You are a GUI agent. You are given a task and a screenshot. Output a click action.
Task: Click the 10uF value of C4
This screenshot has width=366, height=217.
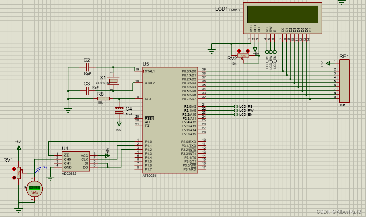[129, 114]
